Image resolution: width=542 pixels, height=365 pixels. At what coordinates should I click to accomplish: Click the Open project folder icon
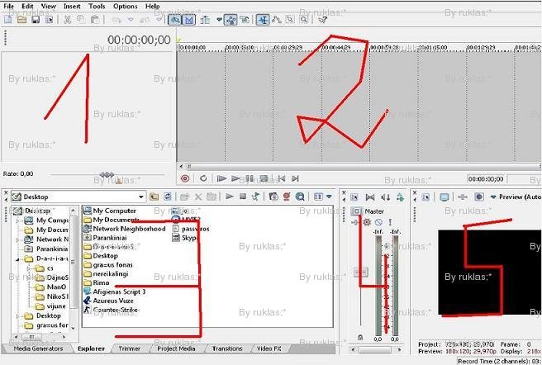click(x=21, y=20)
